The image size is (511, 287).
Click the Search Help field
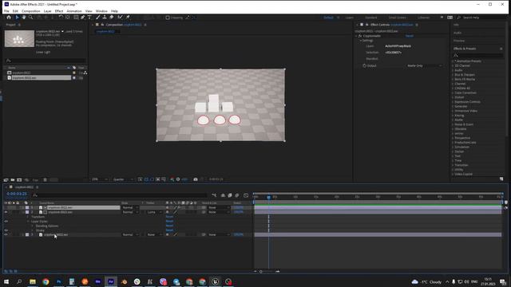click(x=481, y=18)
